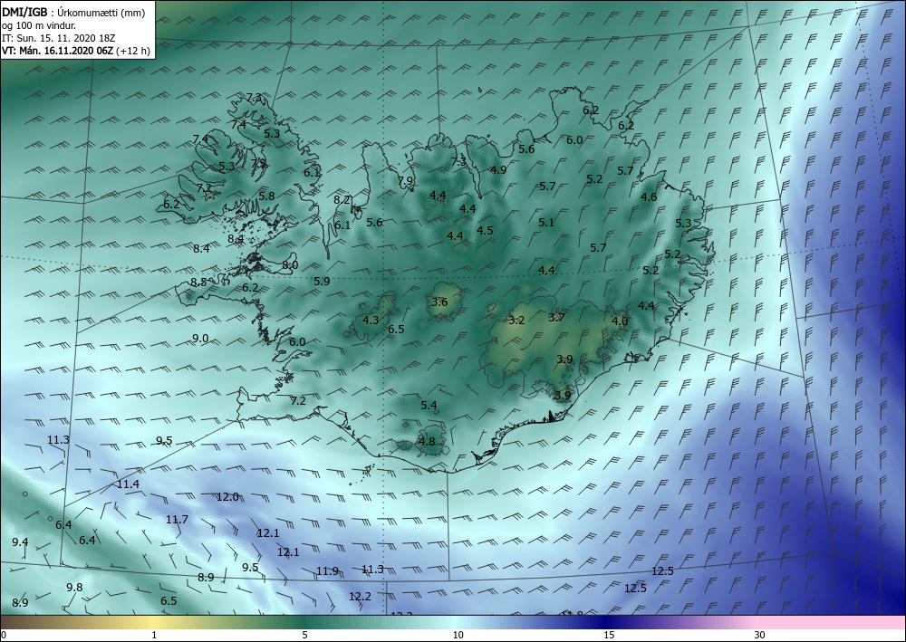Click the 9.4 value at the left edge
Image resolution: width=906 pixels, height=642 pixels.
pos(20,541)
